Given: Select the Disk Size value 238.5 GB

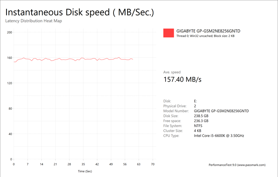Looking at the screenshot, I should 202,116.
